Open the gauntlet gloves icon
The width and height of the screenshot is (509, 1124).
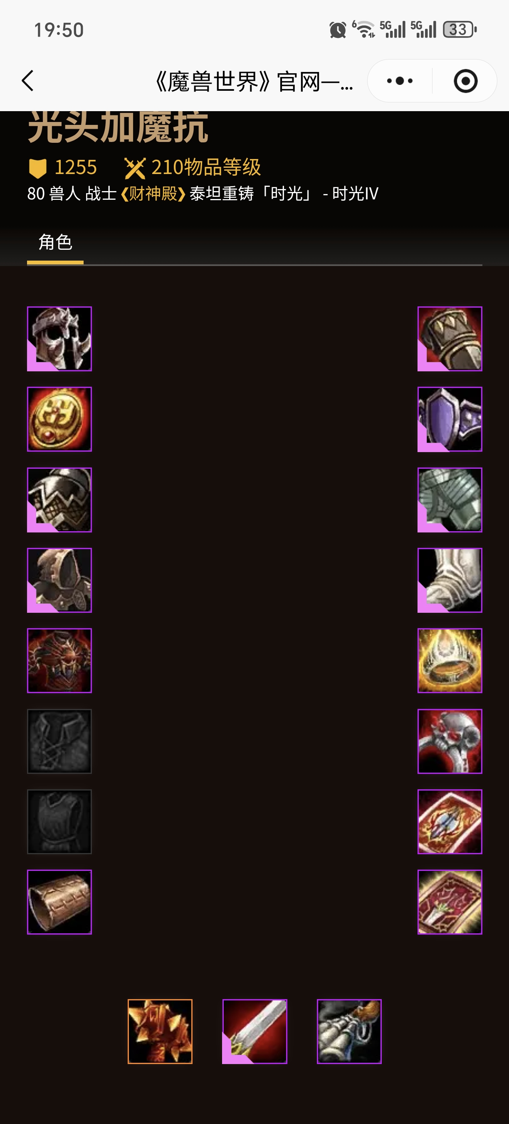tap(450, 338)
